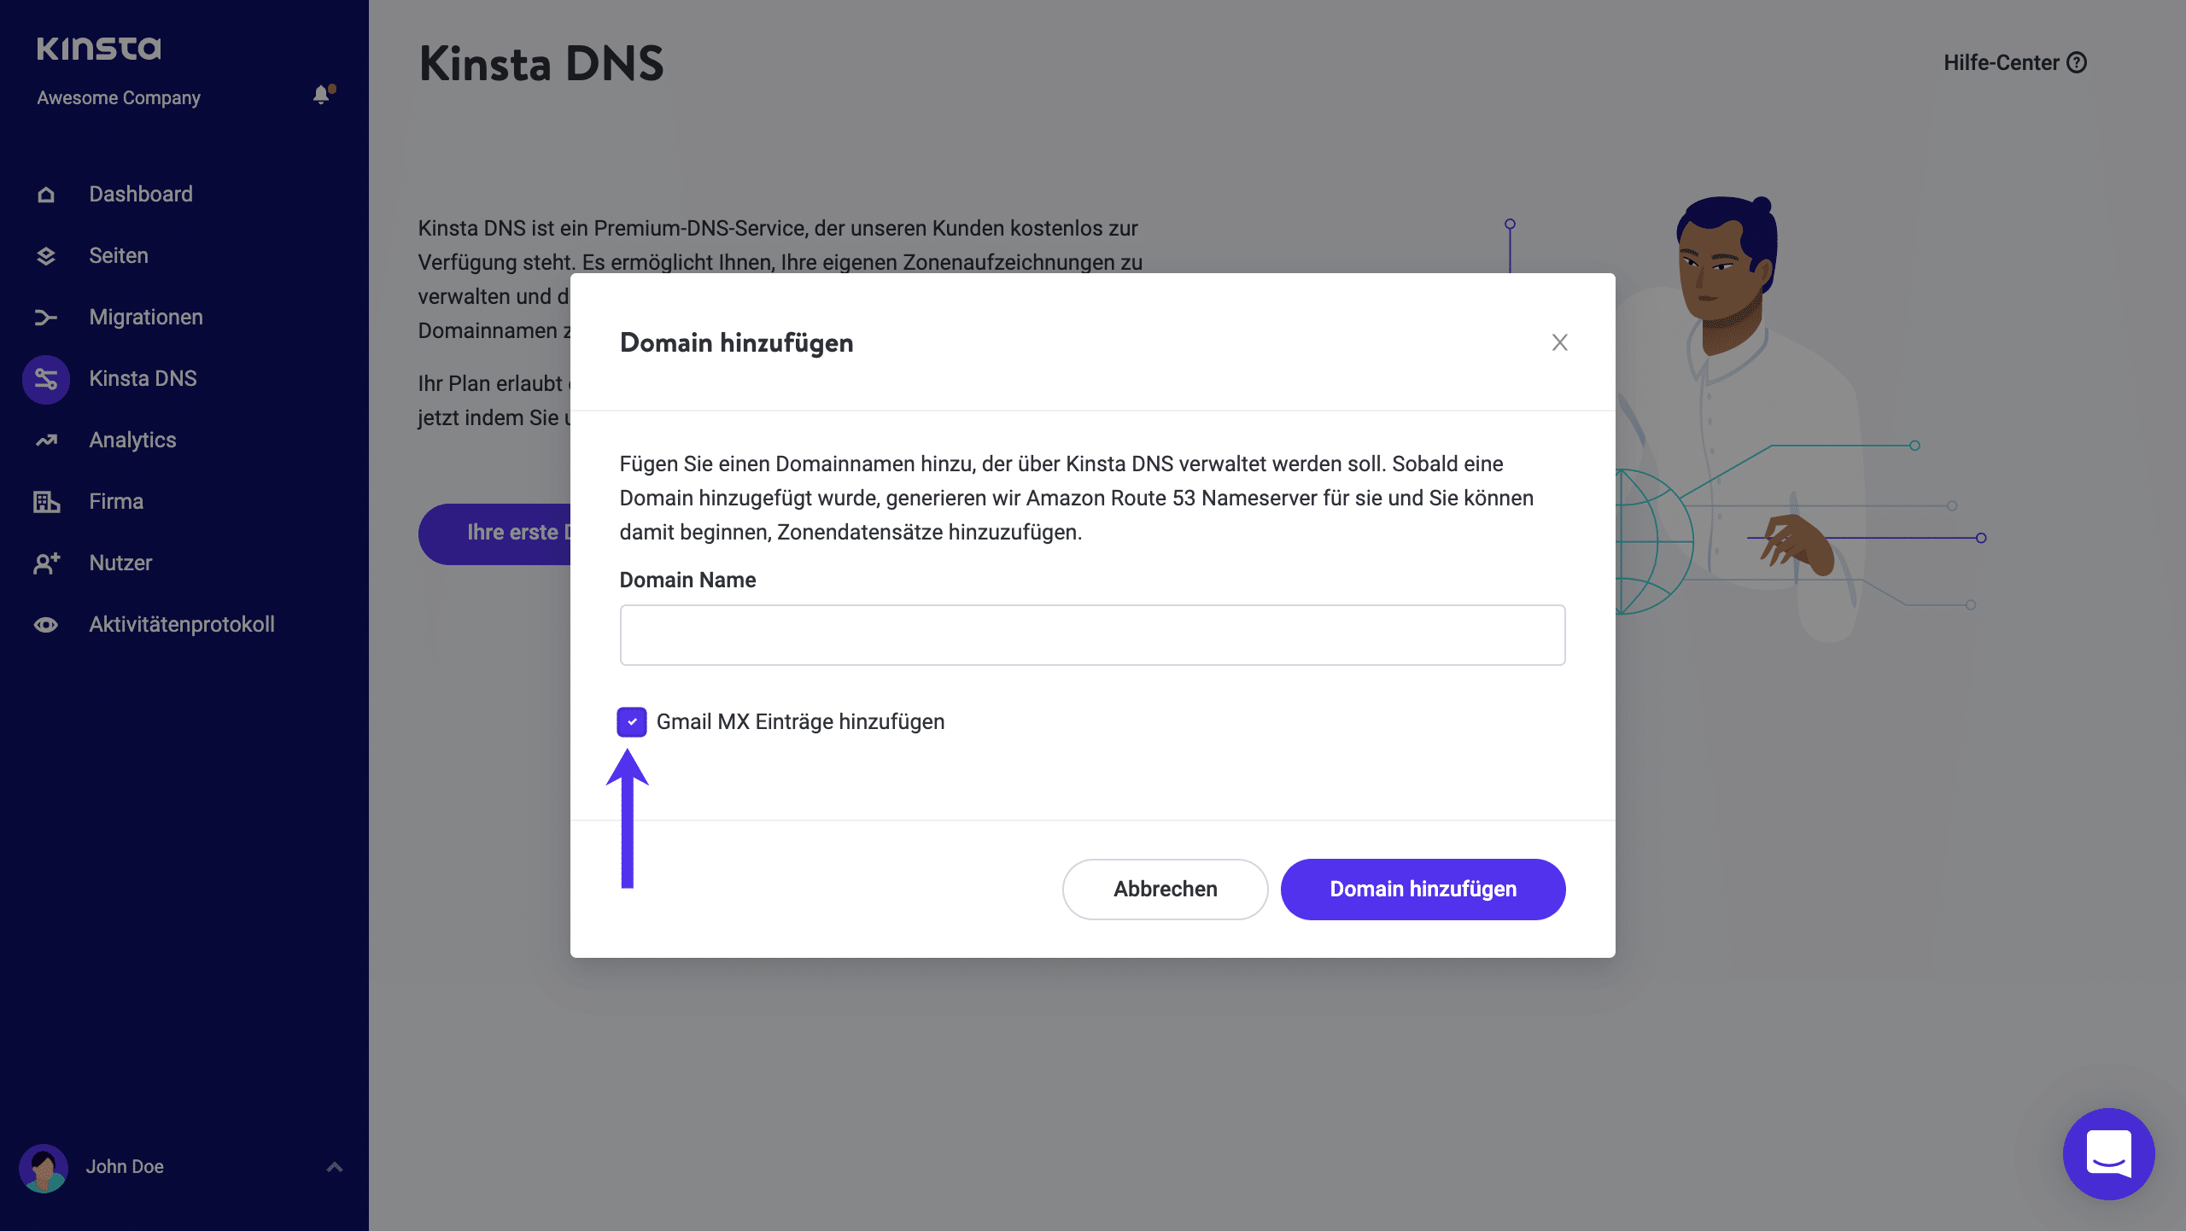The height and width of the screenshot is (1231, 2186).
Task: Click the Abbrechen button
Action: (1164, 889)
